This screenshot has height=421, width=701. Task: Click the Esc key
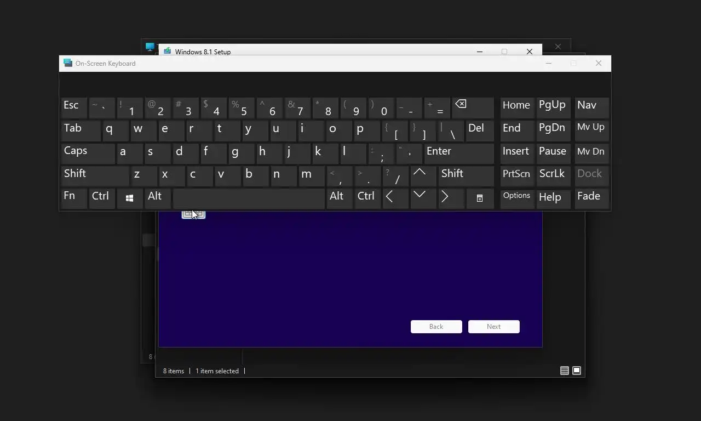tap(74, 108)
